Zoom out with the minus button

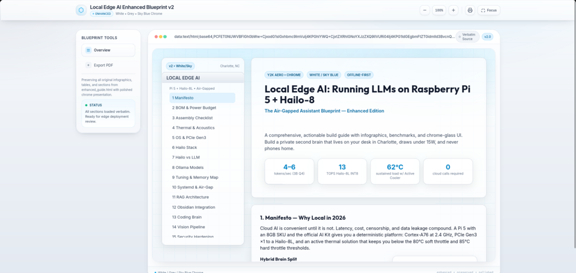click(425, 10)
